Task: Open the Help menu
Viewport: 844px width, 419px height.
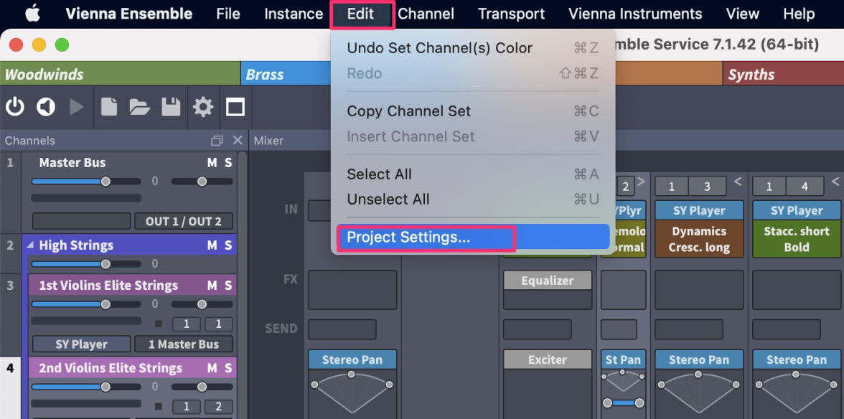Action: click(x=799, y=14)
